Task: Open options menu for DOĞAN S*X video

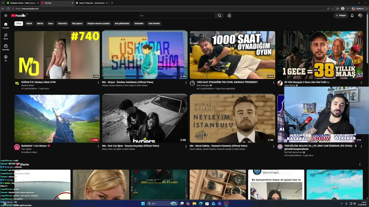Action: coord(98,83)
